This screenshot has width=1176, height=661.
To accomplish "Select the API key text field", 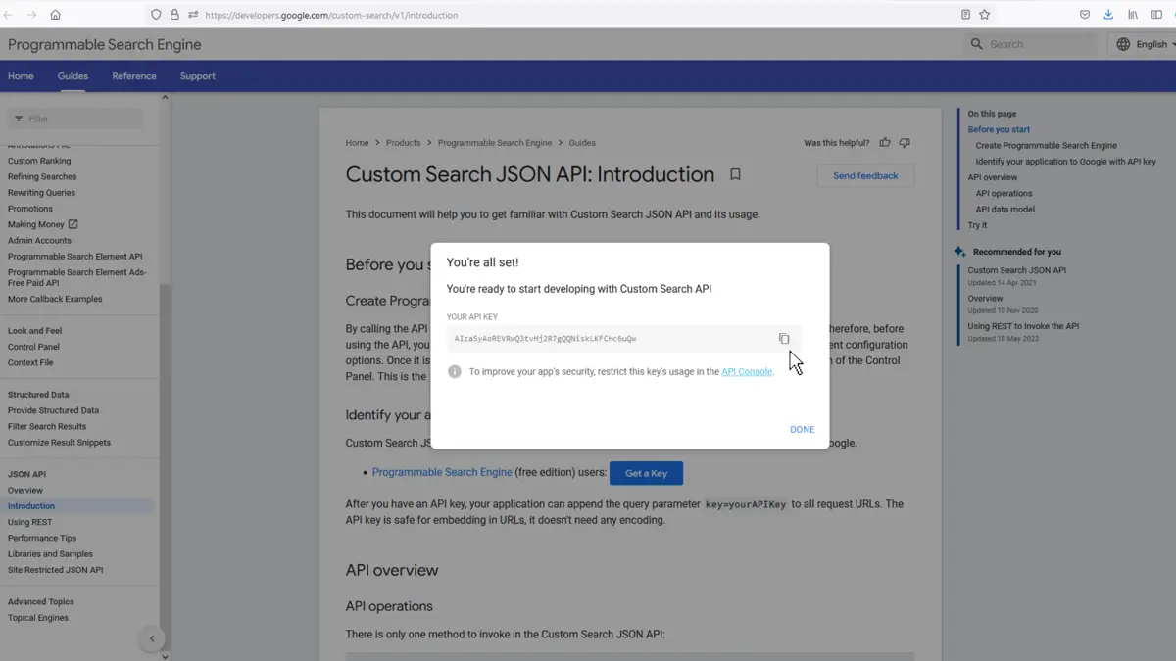I will pos(623,339).
